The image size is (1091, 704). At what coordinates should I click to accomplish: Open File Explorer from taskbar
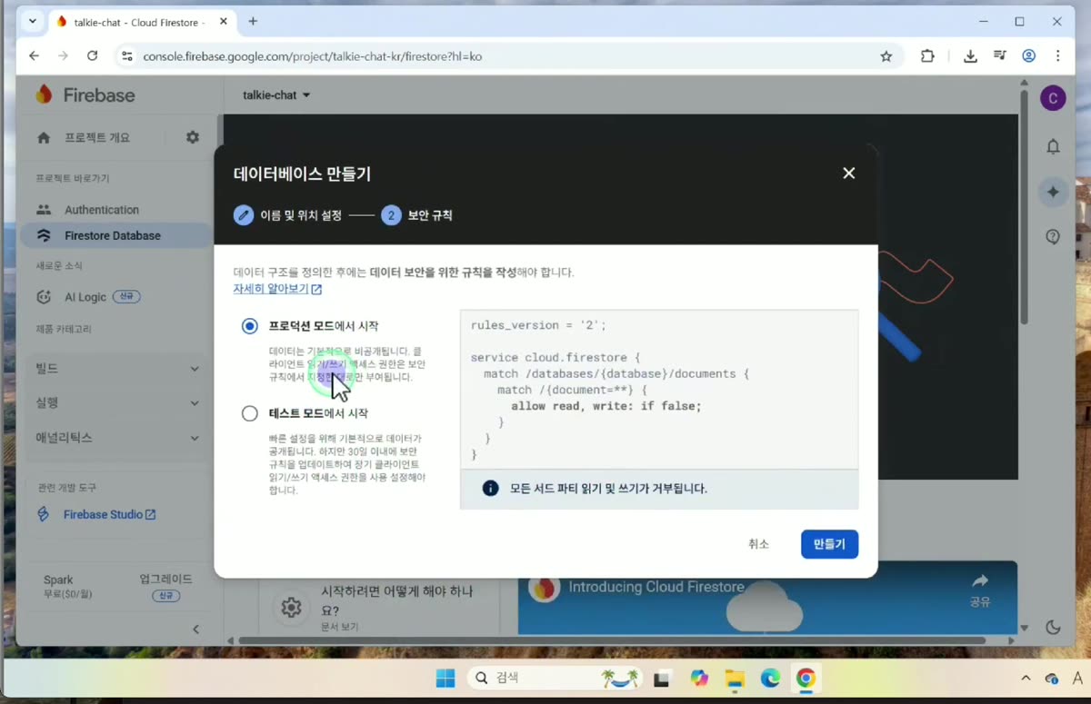(734, 679)
